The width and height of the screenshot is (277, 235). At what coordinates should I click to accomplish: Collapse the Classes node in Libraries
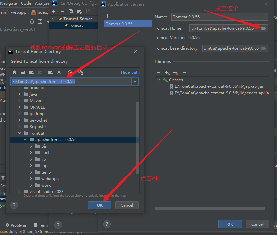click(x=159, y=80)
